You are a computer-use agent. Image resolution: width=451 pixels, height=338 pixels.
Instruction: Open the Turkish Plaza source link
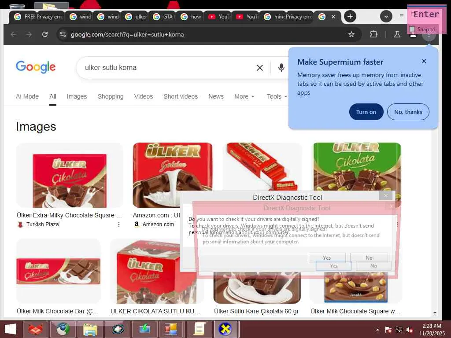(x=43, y=224)
